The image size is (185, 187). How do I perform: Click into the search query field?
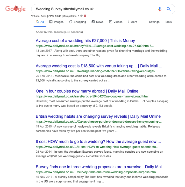(x=95, y=9)
